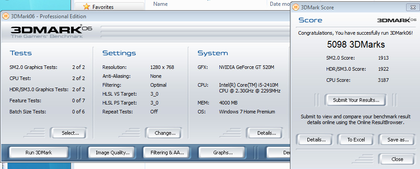Screen dimensions: 420x169
Task: Click the Windows 7 Home Premium text
Action: pos(247,112)
